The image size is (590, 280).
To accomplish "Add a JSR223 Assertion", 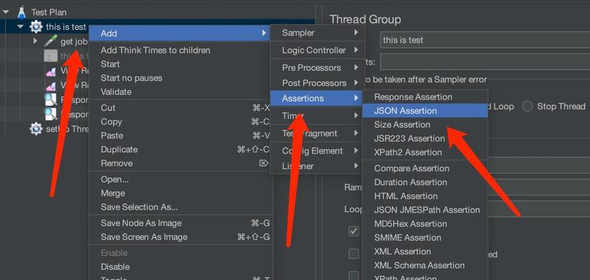I will click(x=425, y=139).
